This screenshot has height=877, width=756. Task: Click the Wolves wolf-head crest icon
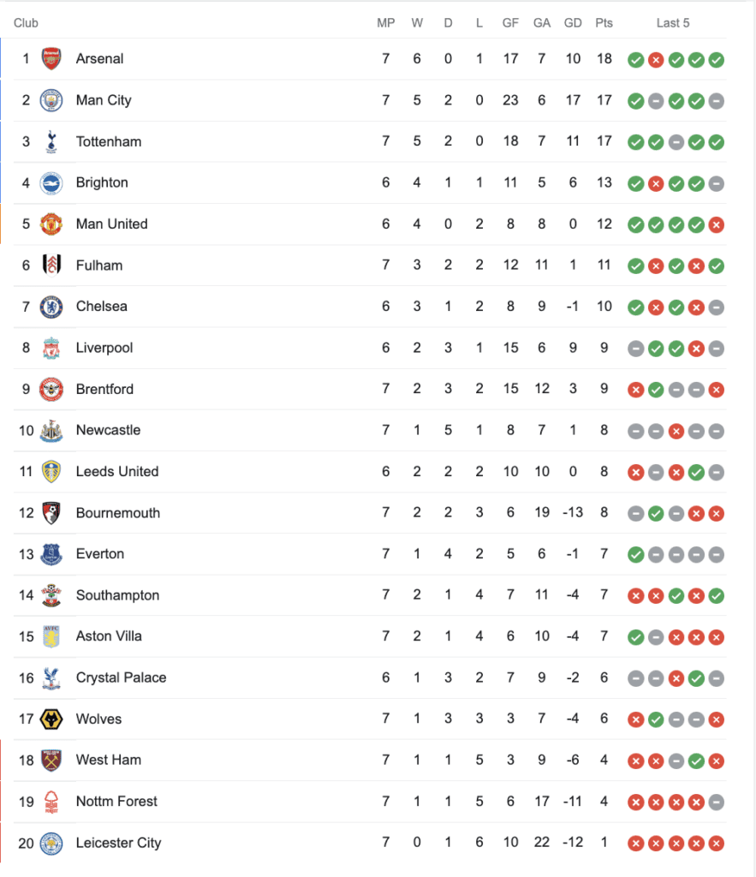pos(51,719)
